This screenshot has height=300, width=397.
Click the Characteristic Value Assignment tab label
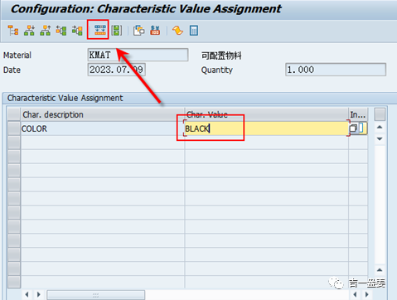tap(65, 98)
